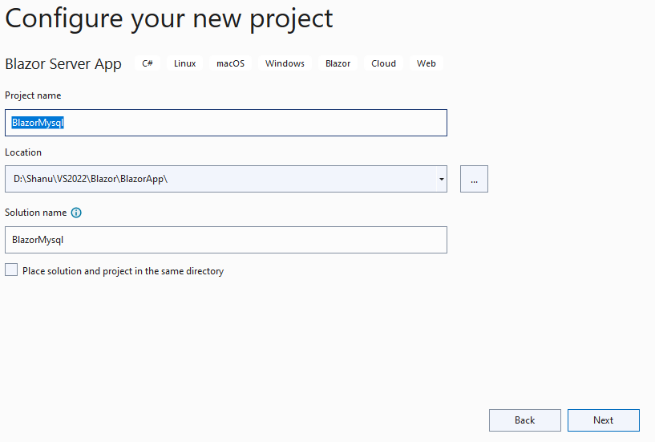Screen dimensions: 655x442
Task: Focus the Project name input field
Action: pos(226,123)
